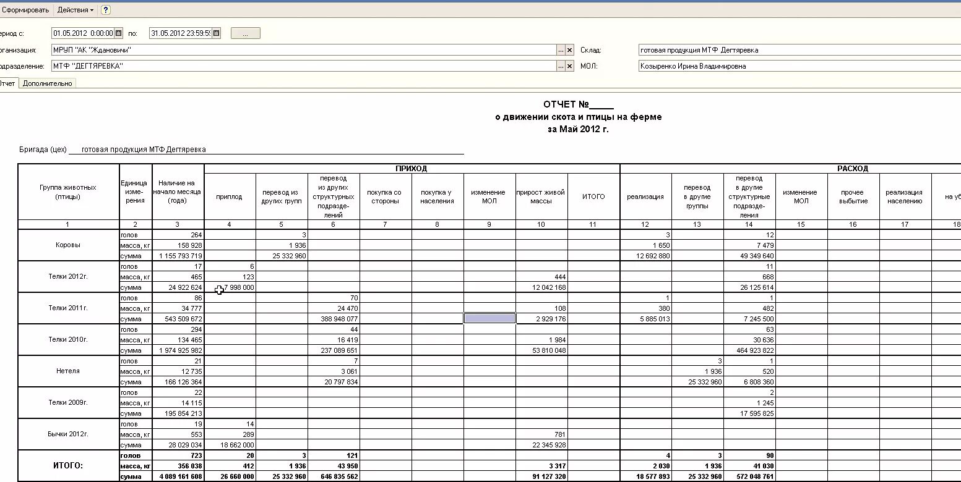The width and height of the screenshot is (961, 482).
Task: Select the Бычки 2012г. row label
Action: 68,434
